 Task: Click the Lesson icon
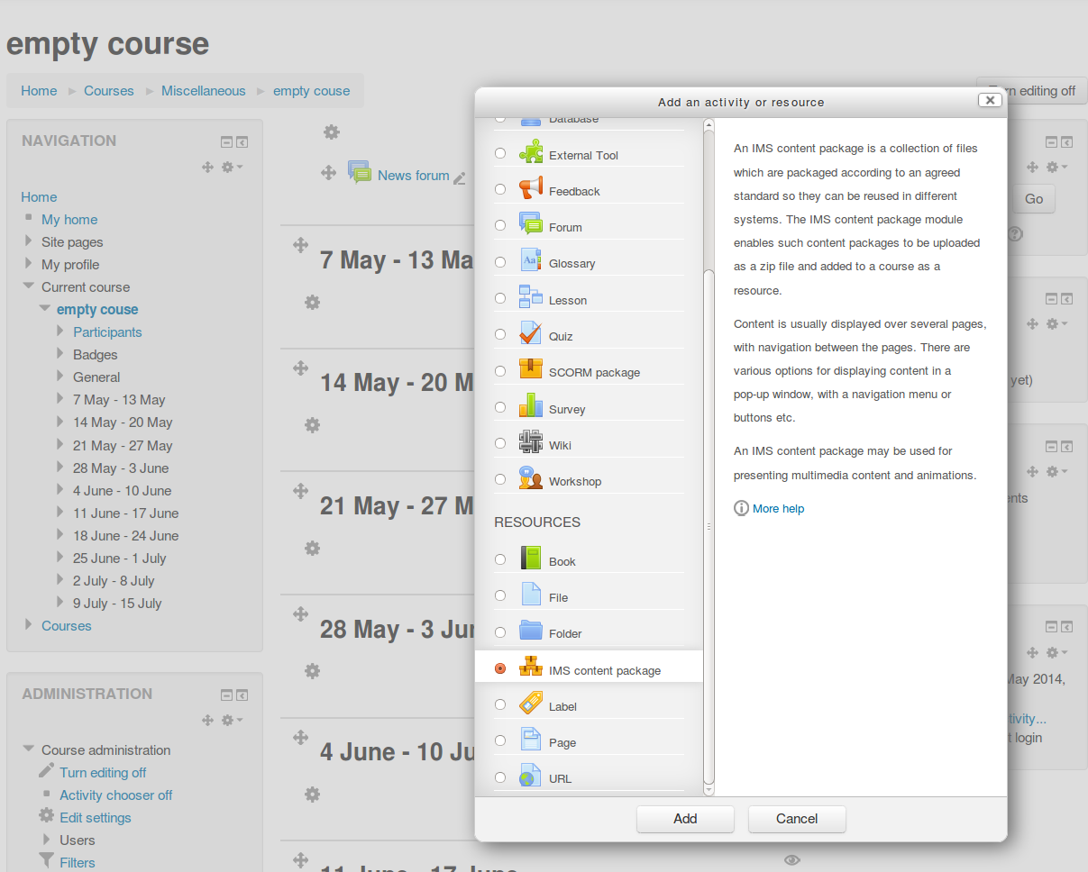click(531, 295)
